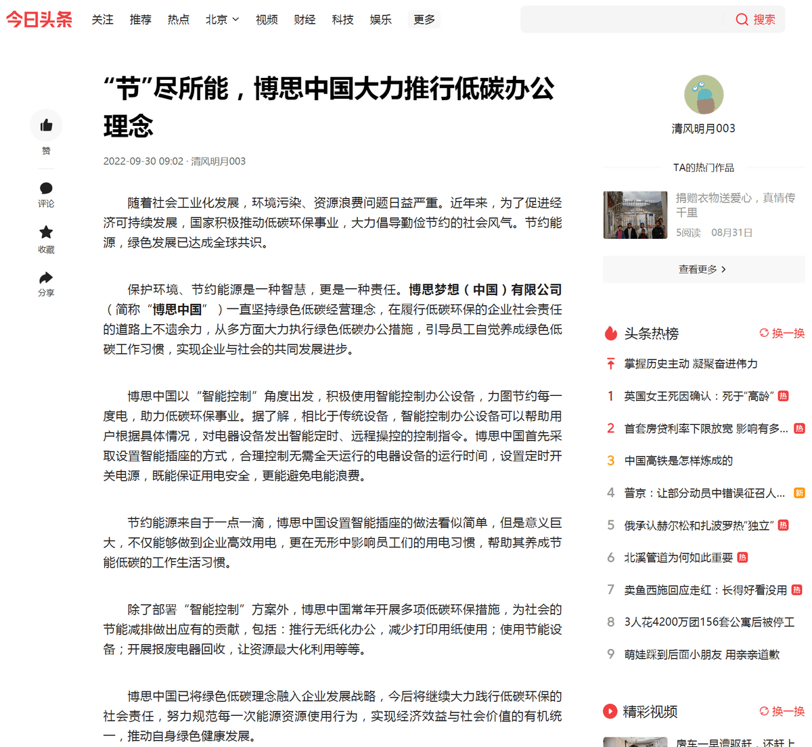Click the 头条热榜 flame icon
Screen dimensions: 812x747
tap(611, 333)
